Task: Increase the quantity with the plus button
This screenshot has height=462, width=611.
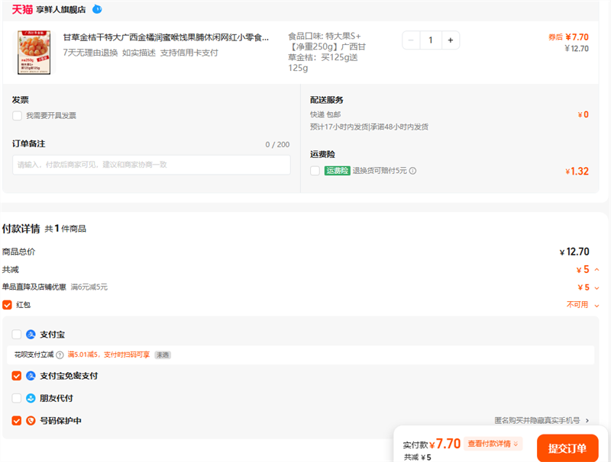Action: pyautogui.click(x=451, y=40)
